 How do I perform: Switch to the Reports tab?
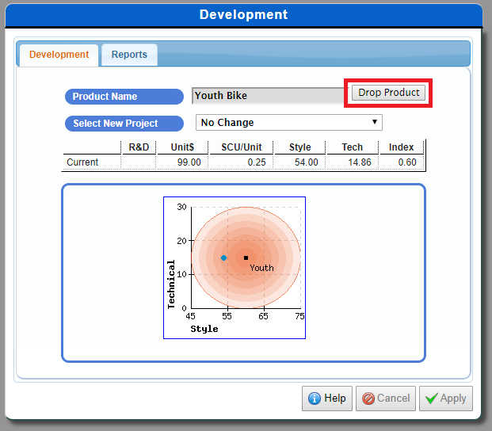[x=129, y=55]
